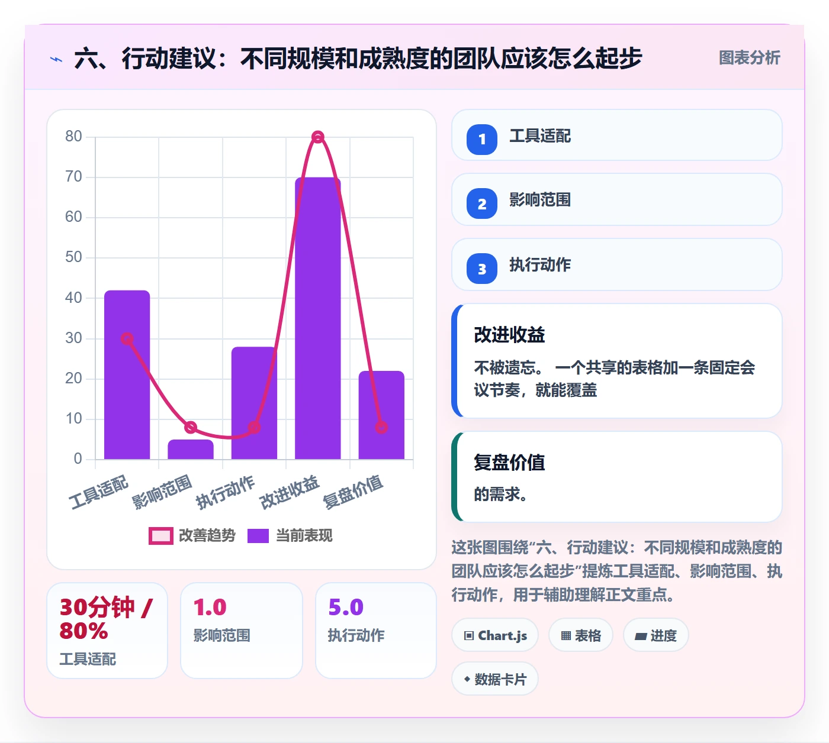The height and width of the screenshot is (743, 829).
Task: Click the 工具适配 purple bar
Action: coord(127,374)
